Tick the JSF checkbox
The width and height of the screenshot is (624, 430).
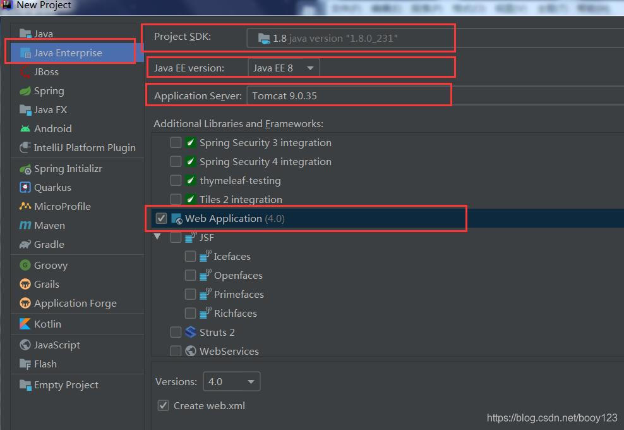(x=176, y=237)
